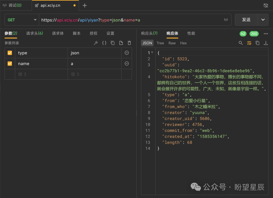This screenshot has width=273, height=198.
Task: Click the "commit_from": "web" line
Action: 188,130
